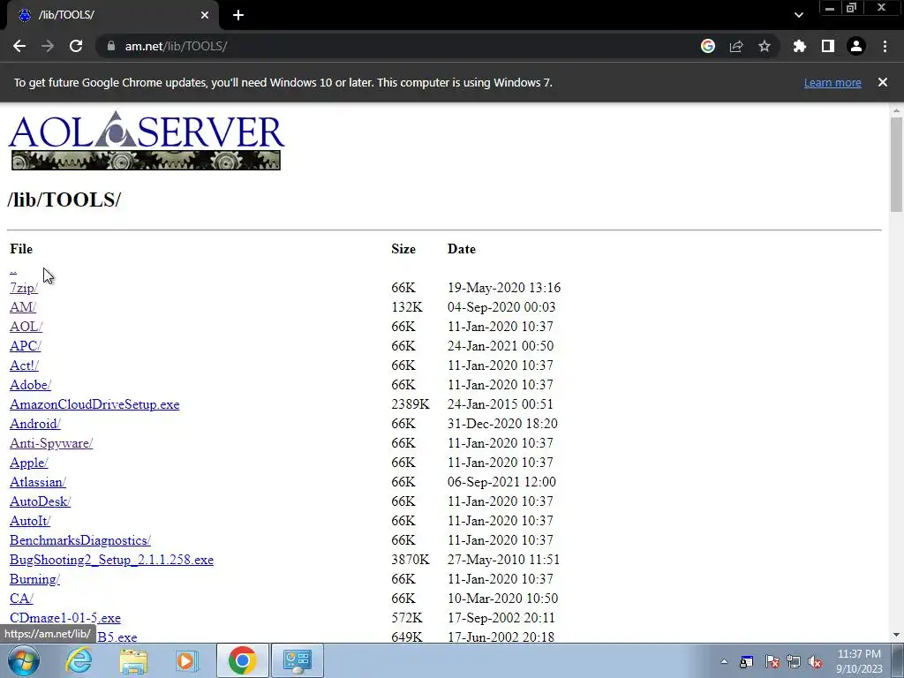Open the 7zip/ folder
Viewport: 904px width, 678px height.
click(x=24, y=288)
